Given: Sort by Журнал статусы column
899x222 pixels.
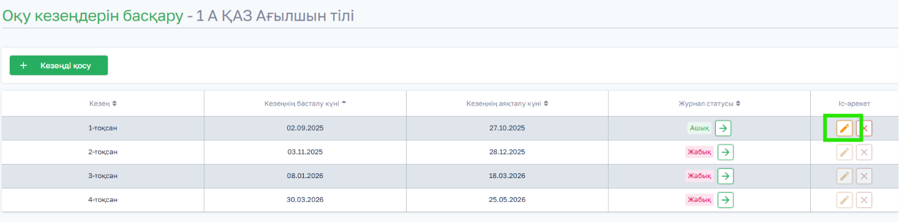Looking at the screenshot, I should point(709,104).
